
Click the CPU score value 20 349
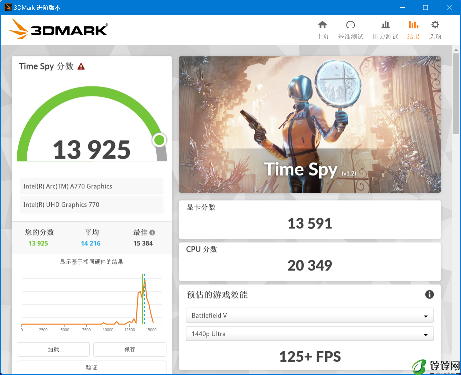click(310, 265)
